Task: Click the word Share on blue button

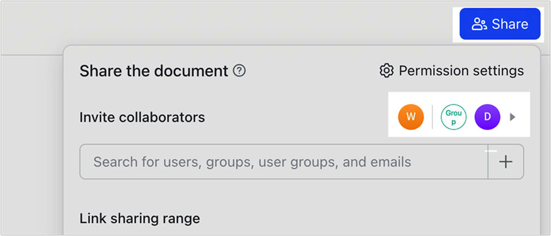Action: pyautogui.click(x=510, y=24)
